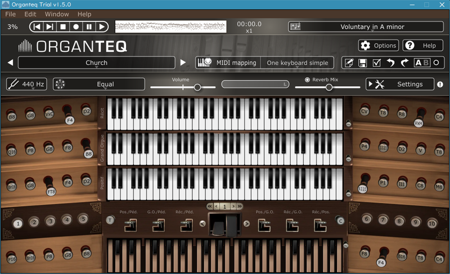Redo the last undone change
The width and height of the screenshot is (450, 274).
pyautogui.click(x=404, y=62)
